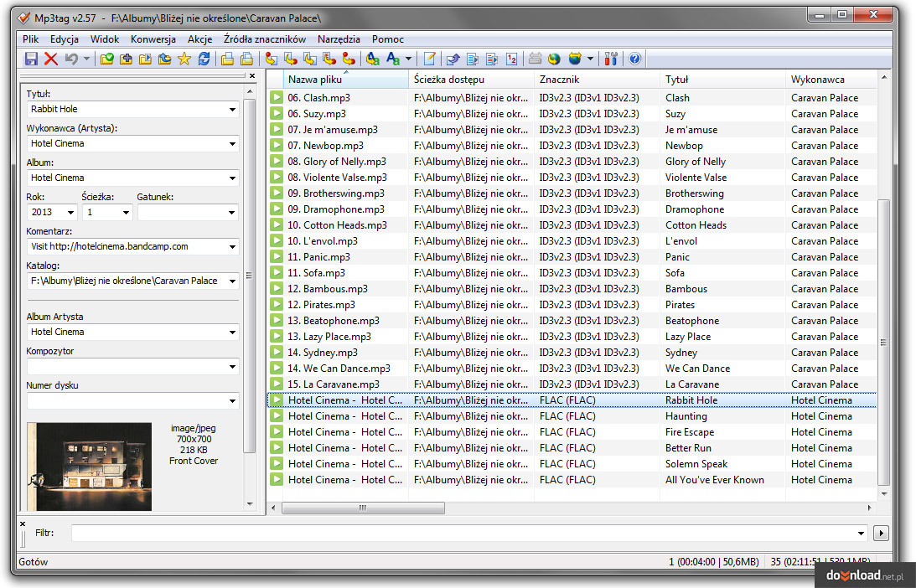This screenshot has width=916, height=588.
Task: Expand the Komentarz dropdown arrow
Action: pos(232,247)
